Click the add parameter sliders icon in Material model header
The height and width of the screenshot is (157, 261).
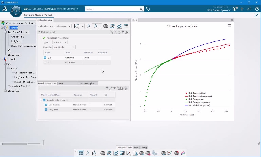click(111, 32)
